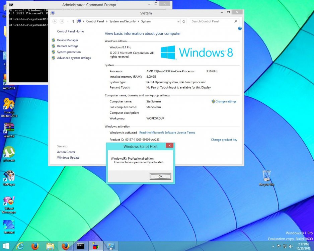314x251 pixels.
Task: Select Control Panel breadcrumb in address bar
Action: (x=95, y=21)
